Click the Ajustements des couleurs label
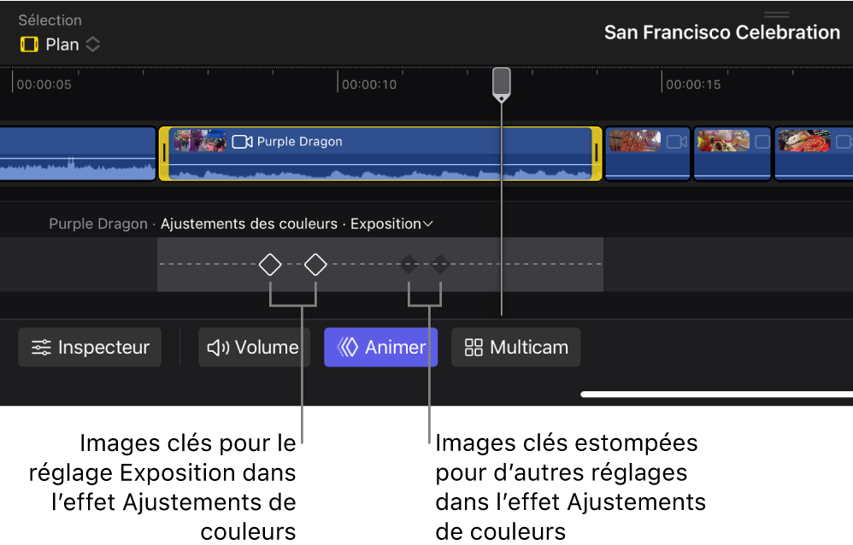The width and height of the screenshot is (853, 545). 250,224
